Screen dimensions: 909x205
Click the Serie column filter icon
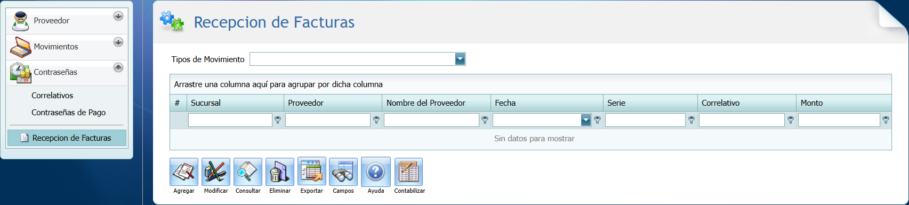point(691,121)
